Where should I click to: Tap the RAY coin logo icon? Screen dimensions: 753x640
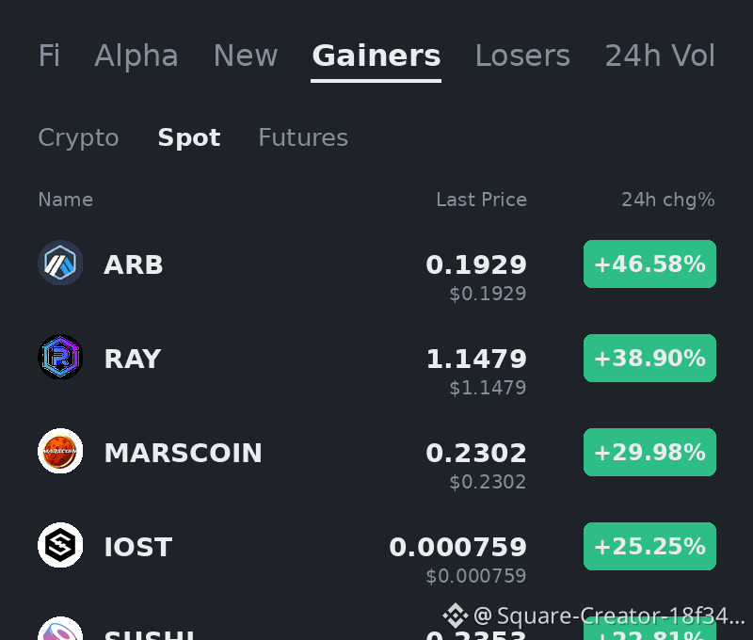(60, 358)
